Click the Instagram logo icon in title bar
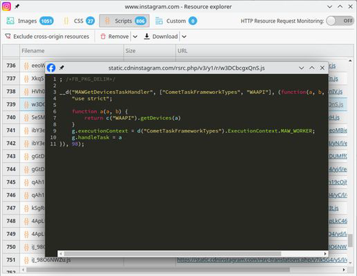The height and width of the screenshot is (276, 357). coord(7,7)
